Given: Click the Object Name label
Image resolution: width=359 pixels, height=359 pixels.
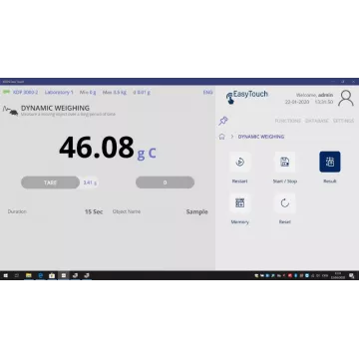Looking at the screenshot, I should (127, 211).
